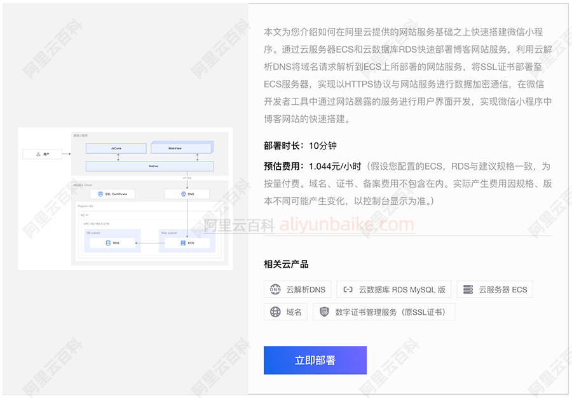
Task: Click the JsCore block in the mini program diagram
Action: pos(116,148)
